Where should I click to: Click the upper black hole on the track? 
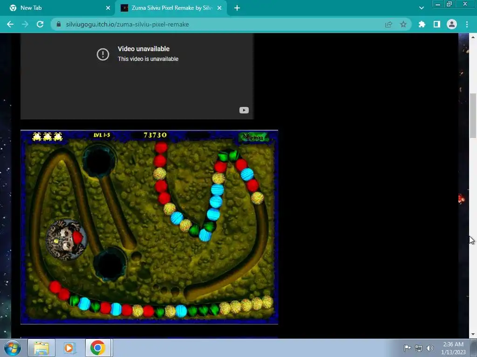tap(100, 161)
